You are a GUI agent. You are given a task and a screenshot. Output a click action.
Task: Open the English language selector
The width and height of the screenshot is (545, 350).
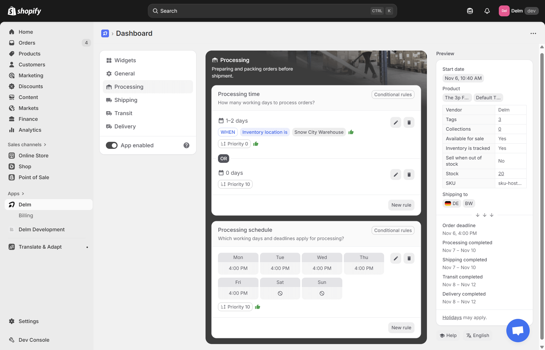point(478,335)
